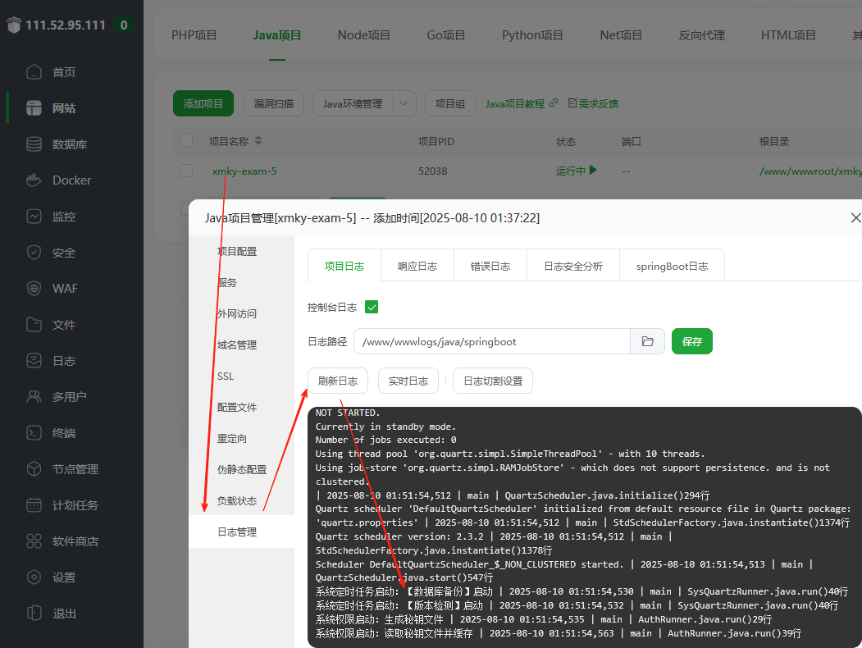862x648 pixels.
Task: Open the xmky-exam-5 project link
Action: 244,171
